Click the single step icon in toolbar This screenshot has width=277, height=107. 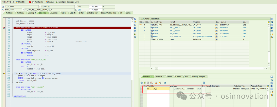click(x=4, y=2)
